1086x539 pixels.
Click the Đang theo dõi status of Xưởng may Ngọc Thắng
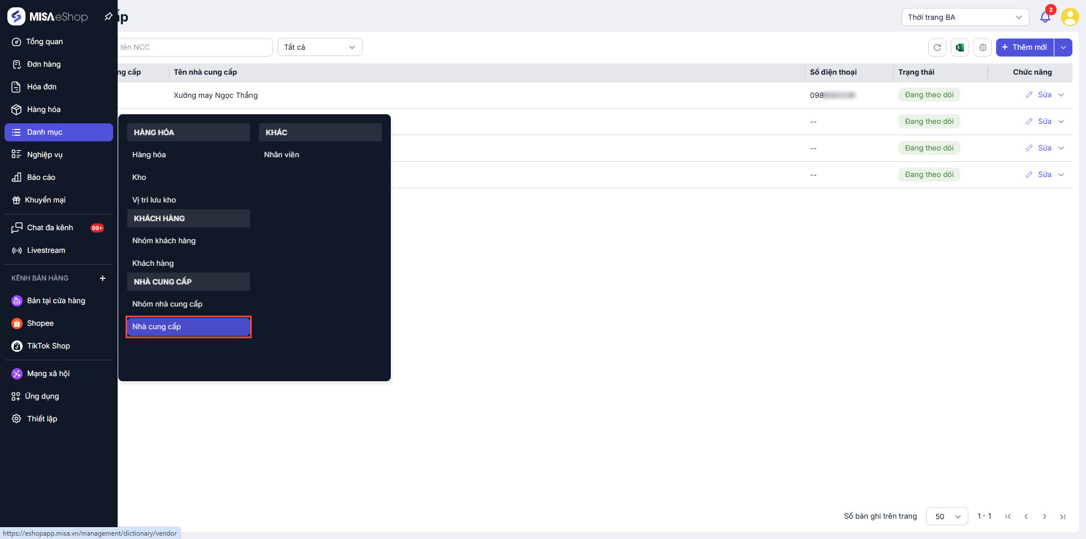[929, 95]
